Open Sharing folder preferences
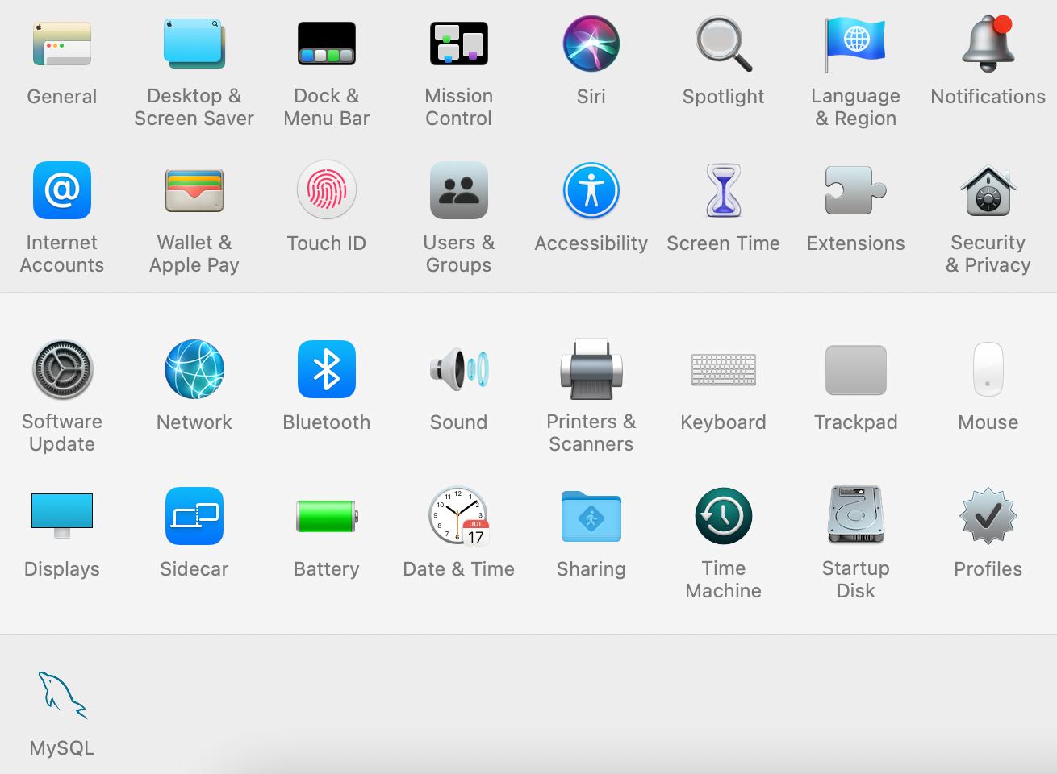Image resolution: width=1057 pixels, height=774 pixels. (591, 516)
